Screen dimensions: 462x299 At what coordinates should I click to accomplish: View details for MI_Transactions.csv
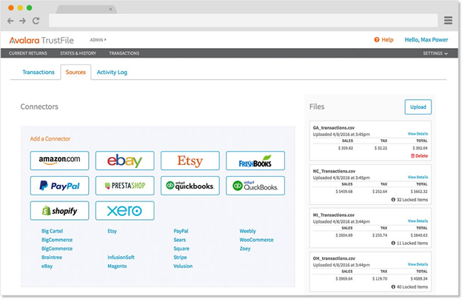click(418, 221)
